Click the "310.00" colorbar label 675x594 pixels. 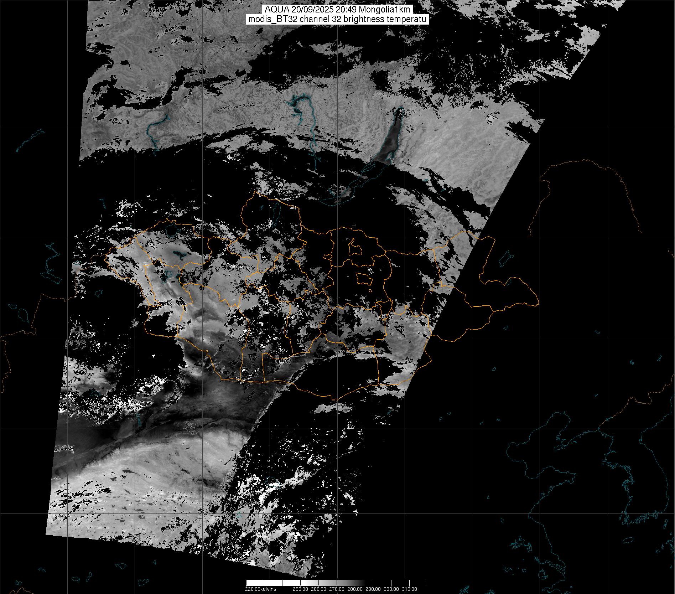pos(410,589)
